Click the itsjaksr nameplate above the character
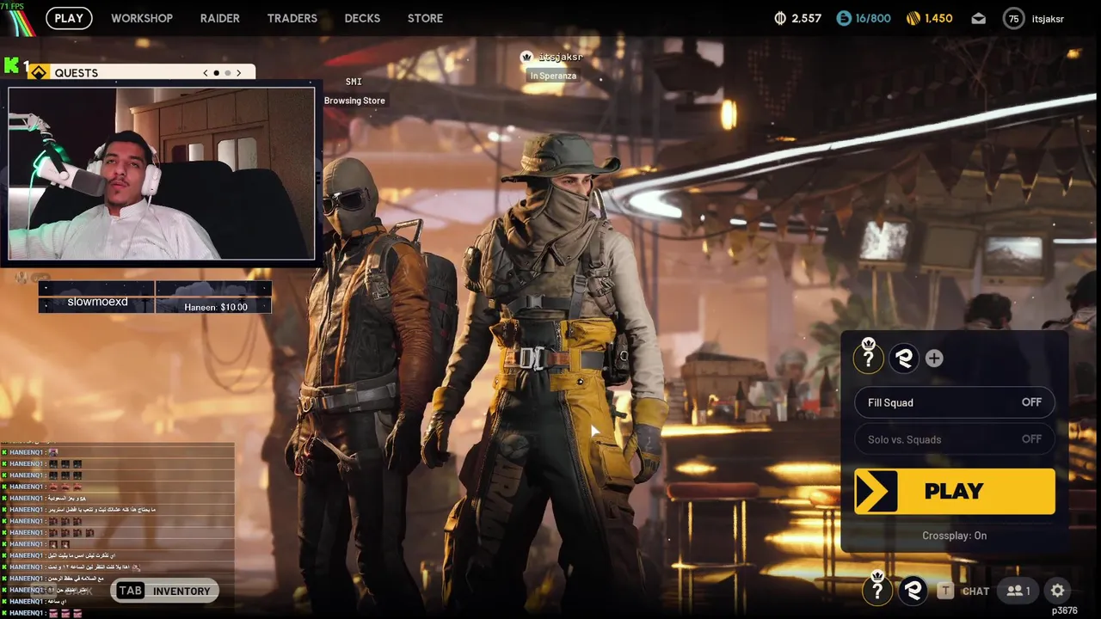1101x619 pixels. click(x=552, y=57)
